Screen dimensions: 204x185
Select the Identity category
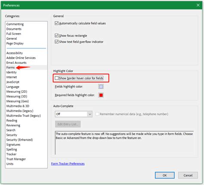[x=11, y=72]
